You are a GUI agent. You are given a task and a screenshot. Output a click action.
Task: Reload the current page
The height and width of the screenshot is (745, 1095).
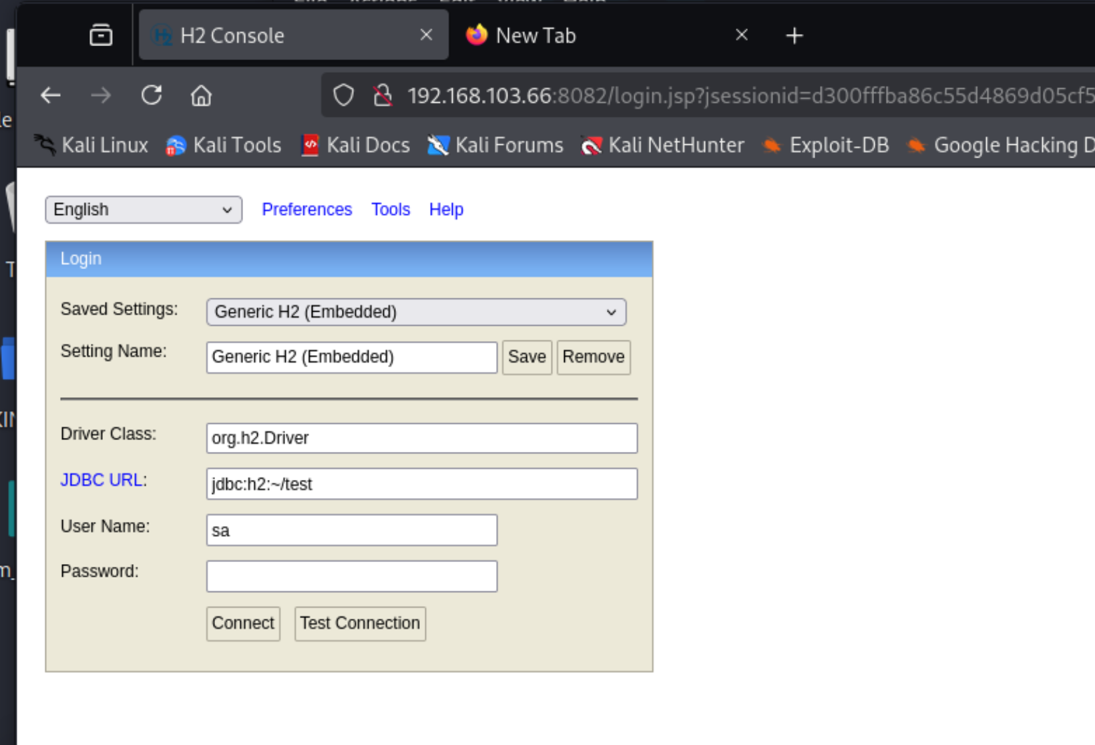152,95
